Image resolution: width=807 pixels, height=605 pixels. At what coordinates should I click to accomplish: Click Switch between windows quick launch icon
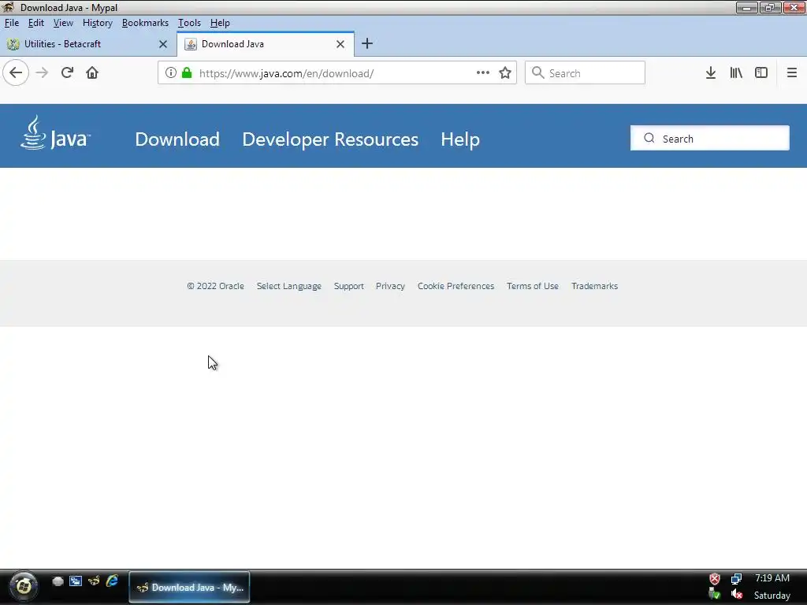(x=76, y=581)
